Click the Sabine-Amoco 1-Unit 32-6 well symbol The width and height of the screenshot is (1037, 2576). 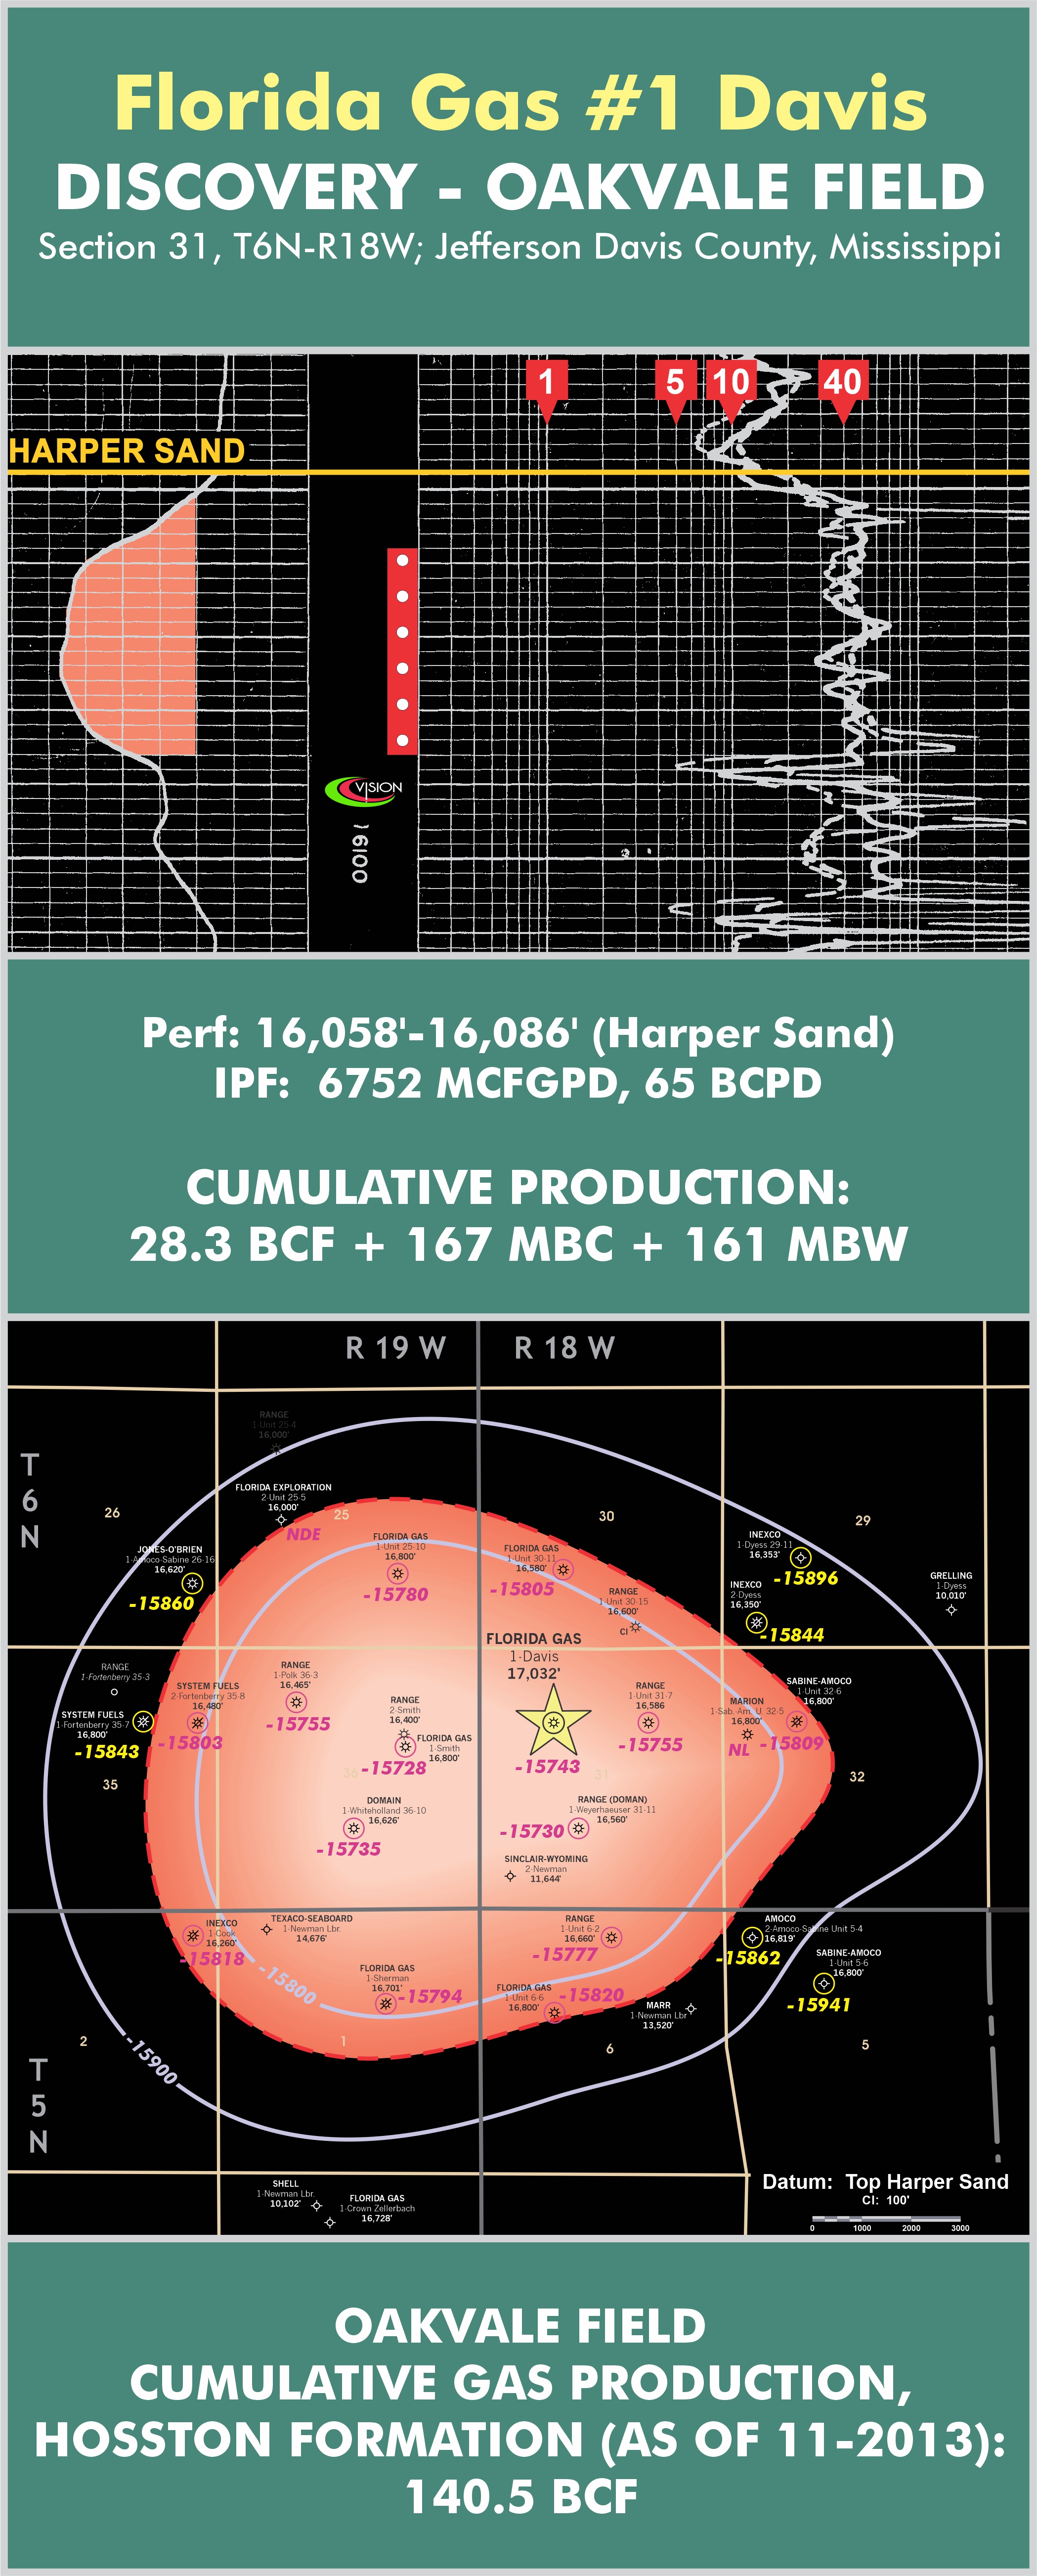[796, 1721]
